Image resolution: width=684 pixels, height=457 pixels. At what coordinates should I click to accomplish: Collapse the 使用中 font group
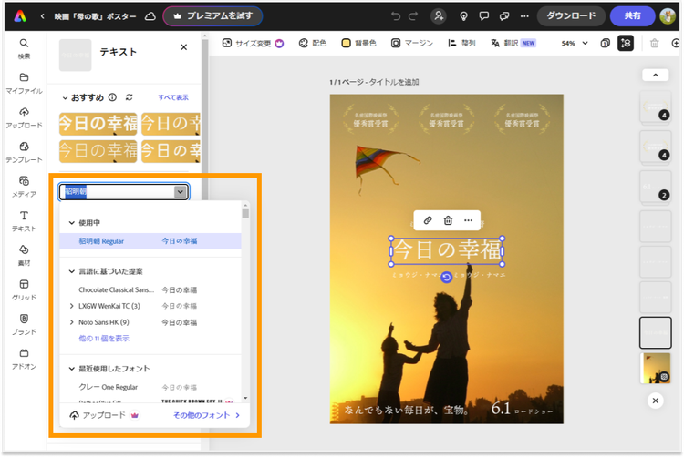click(72, 223)
